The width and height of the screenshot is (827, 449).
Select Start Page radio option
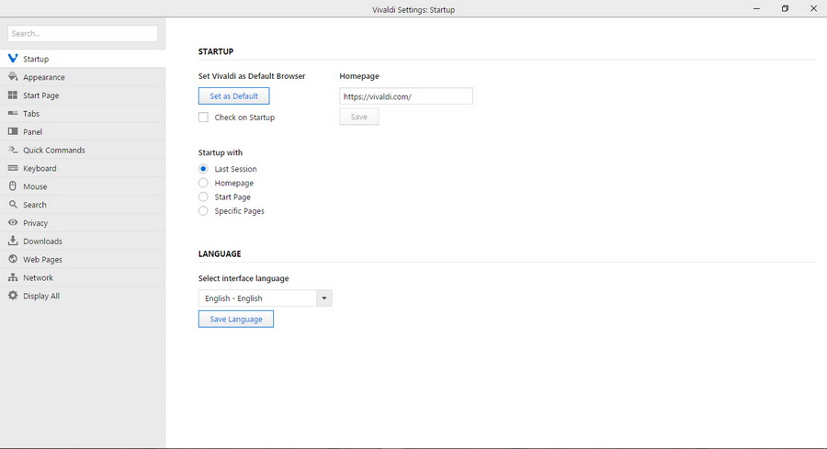(x=203, y=196)
